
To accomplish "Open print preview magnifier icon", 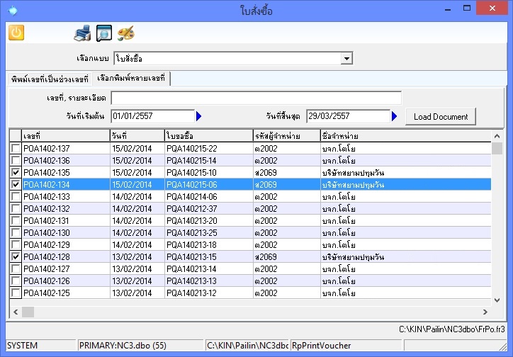I will click(x=104, y=33).
